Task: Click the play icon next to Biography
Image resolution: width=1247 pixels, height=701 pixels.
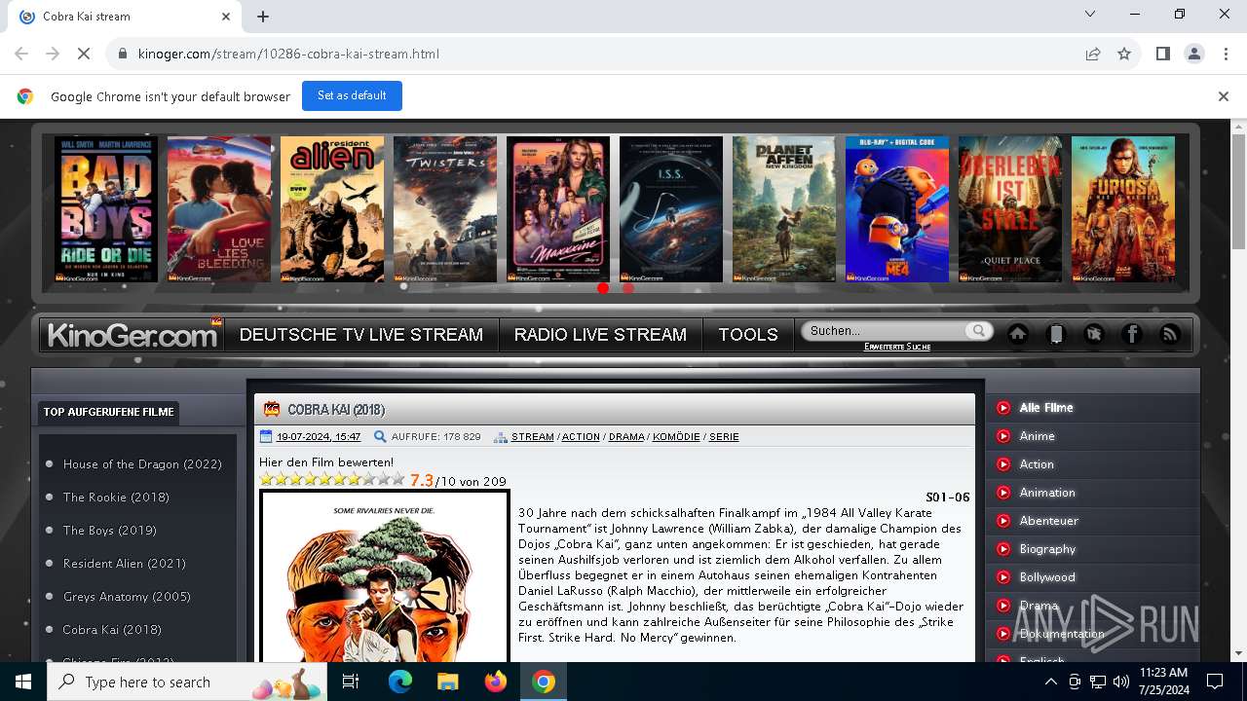Action: pyautogui.click(x=1003, y=549)
